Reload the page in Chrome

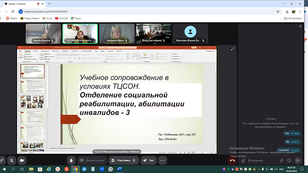pos(13,12)
